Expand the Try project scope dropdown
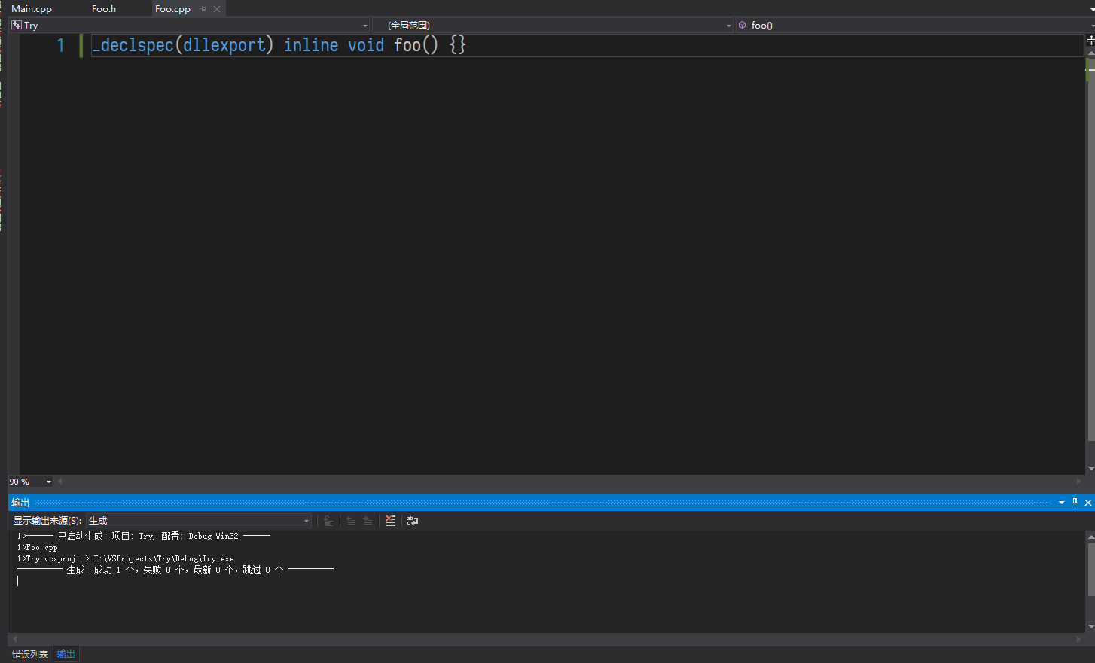1095x663 pixels. tap(365, 26)
